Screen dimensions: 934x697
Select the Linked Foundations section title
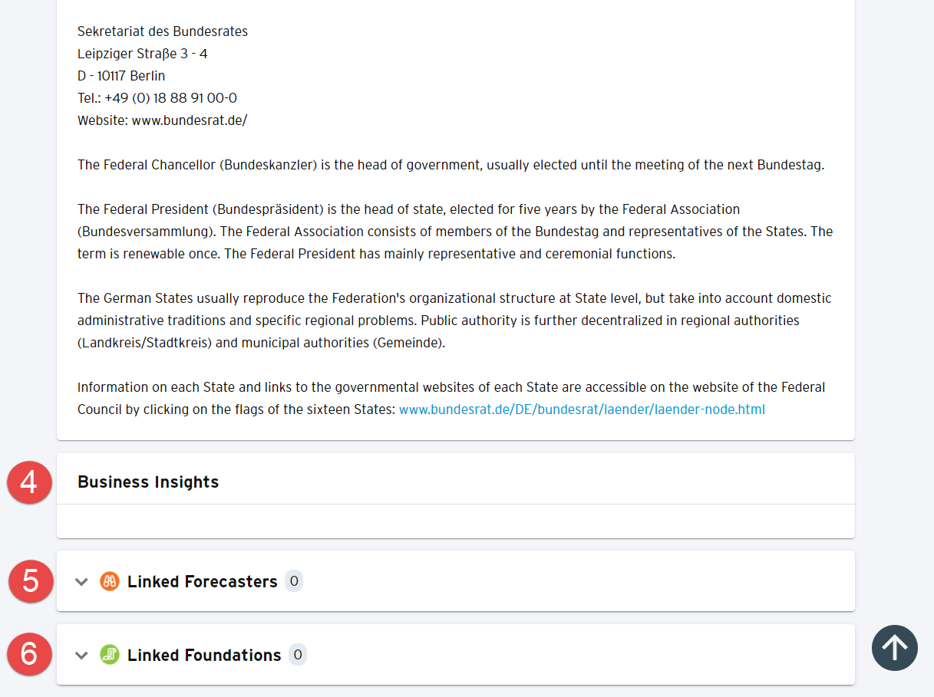coord(204,655)
